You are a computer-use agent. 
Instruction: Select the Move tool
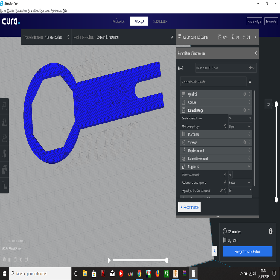4,106
